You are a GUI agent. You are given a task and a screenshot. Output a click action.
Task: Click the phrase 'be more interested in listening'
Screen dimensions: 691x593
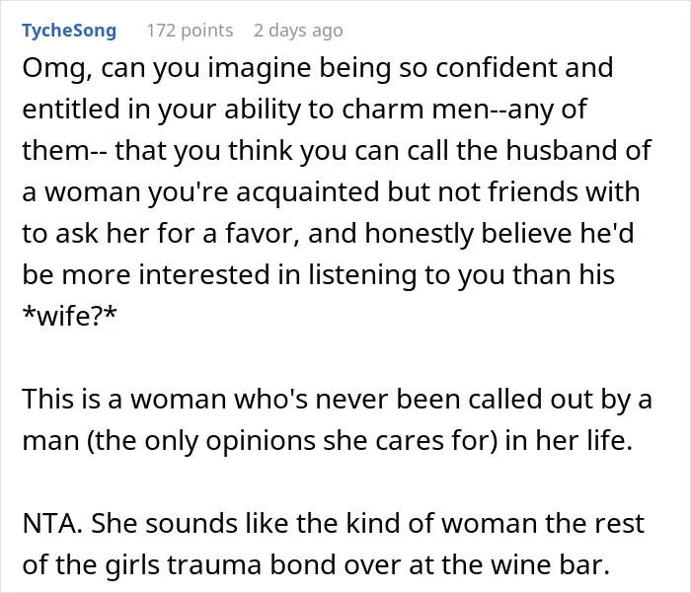pyautogui.click(x=219, y=275)
